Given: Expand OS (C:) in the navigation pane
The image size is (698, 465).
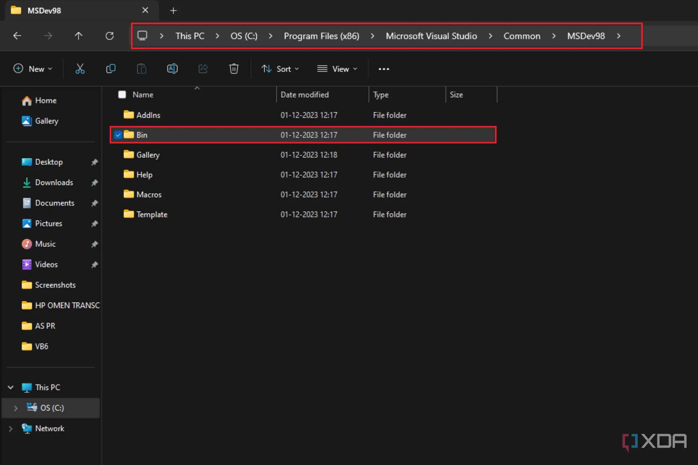Looking at the screenshot, I should [15, 408].
